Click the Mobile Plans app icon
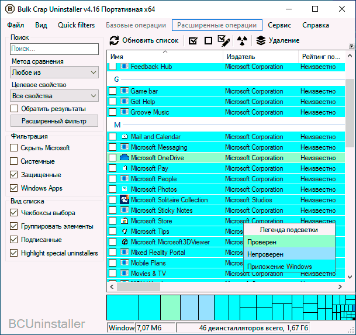 click(x=125, y=263)
